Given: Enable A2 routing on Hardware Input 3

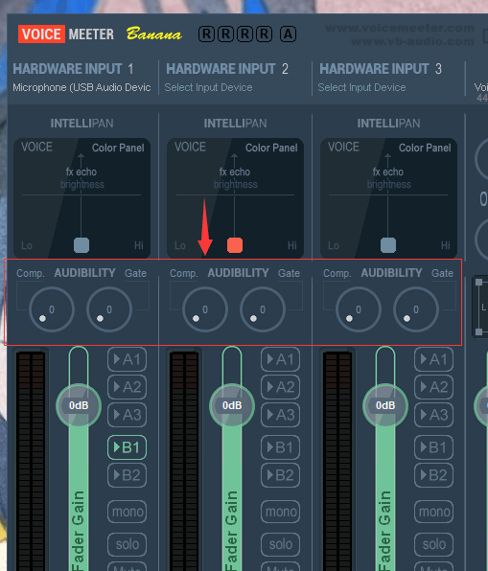Looking at the screenshot, I should coord(433,387).
